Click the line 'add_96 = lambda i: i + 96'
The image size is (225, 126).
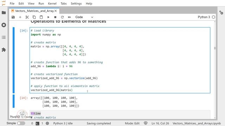pos(52,66)
